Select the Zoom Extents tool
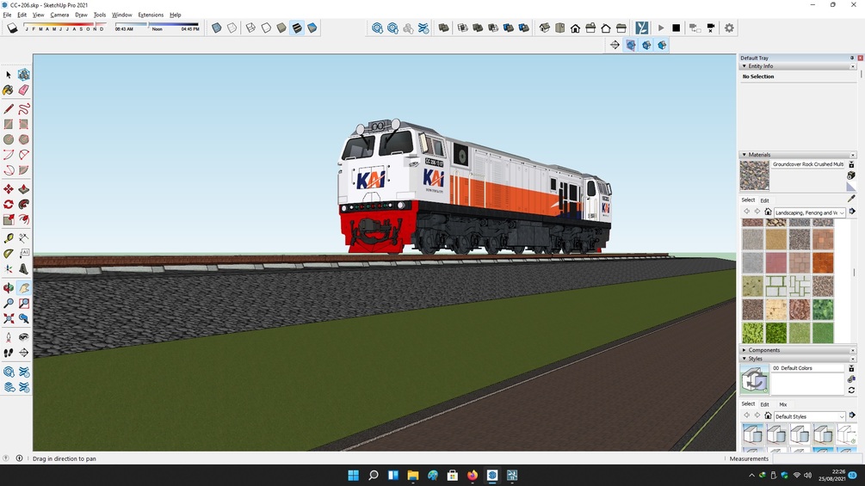 tap(9, 318)
